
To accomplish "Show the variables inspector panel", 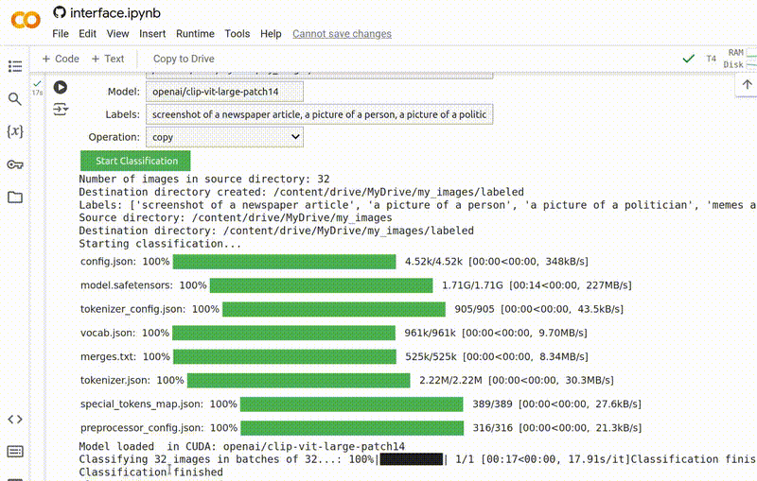I will 14,131.
